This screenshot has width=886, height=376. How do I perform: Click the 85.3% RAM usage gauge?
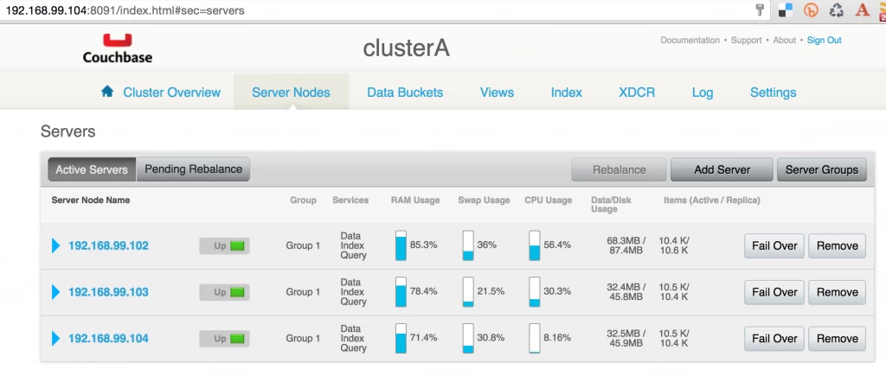pyautogui.click(x=401, y=245)
